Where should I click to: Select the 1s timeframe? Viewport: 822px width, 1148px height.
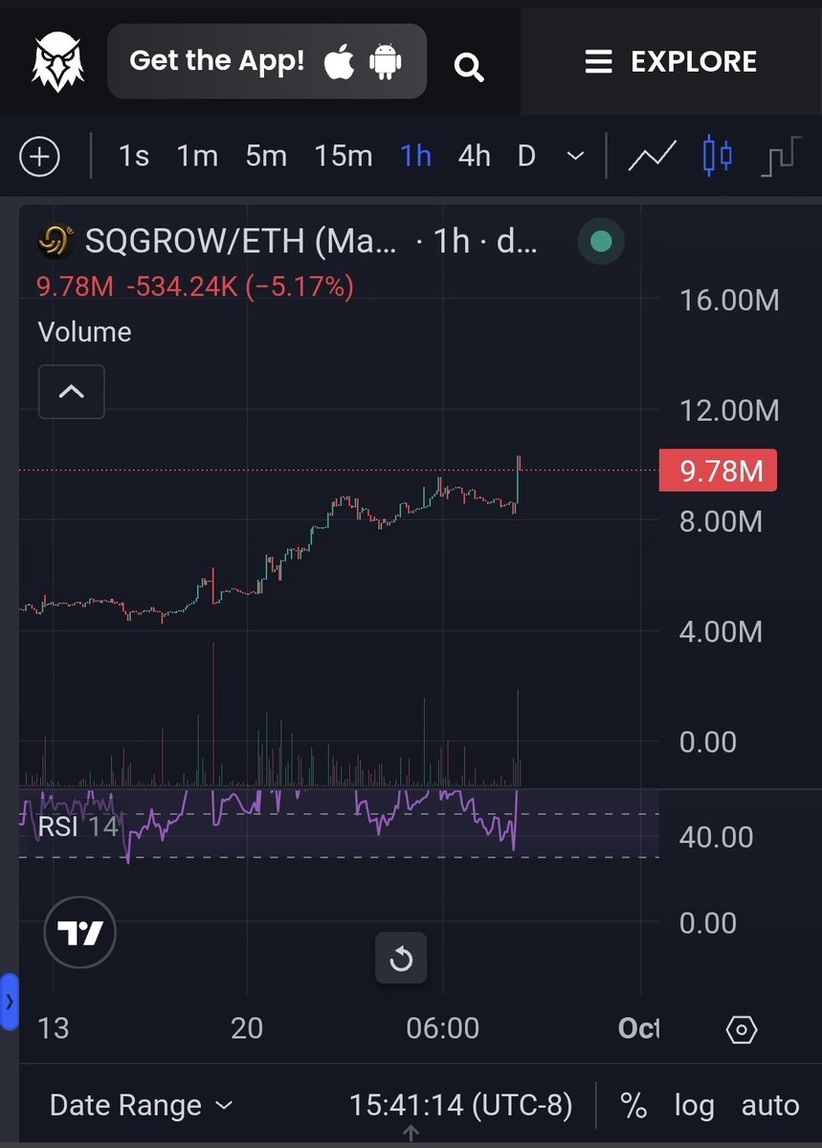[134, 156]
